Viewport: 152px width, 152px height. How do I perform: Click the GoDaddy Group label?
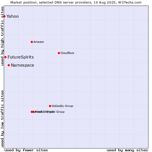click(62, 106)
